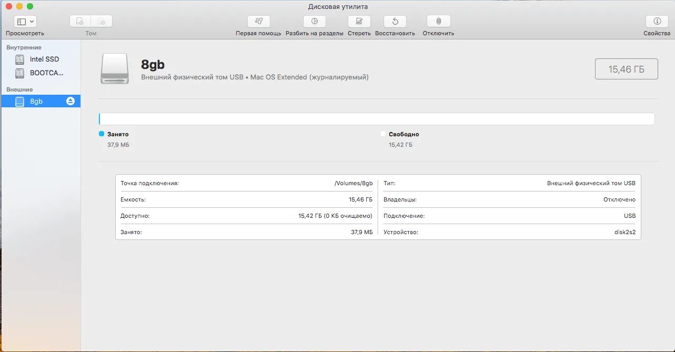This screenshot has height=352, width=675.
Task: Click the BOOTCAMP disk icon
Action: 20,73
